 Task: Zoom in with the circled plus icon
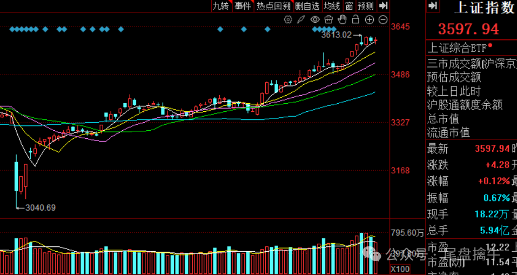click(370, 20)
